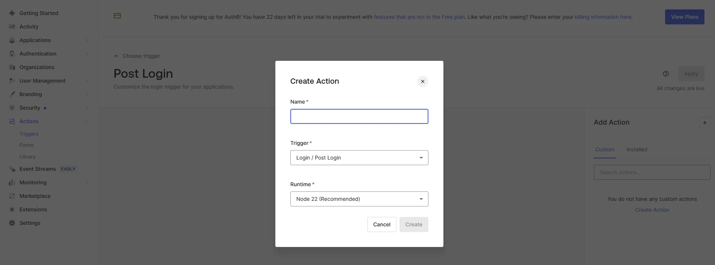The image size is (715, 265).
Task: Go back via Choose trigger link
Action: pos(141,56)
